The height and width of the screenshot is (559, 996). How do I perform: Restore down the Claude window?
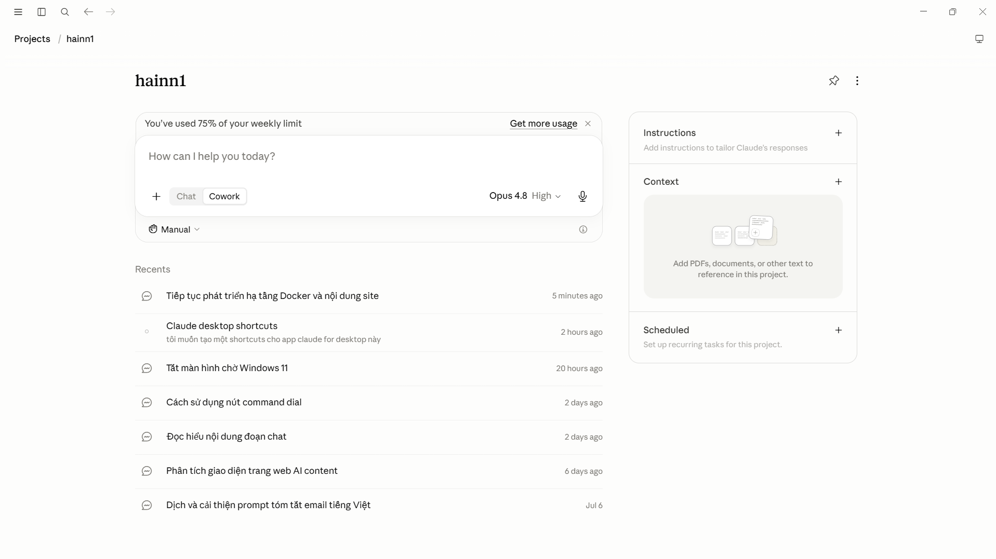tap(952, 11)
